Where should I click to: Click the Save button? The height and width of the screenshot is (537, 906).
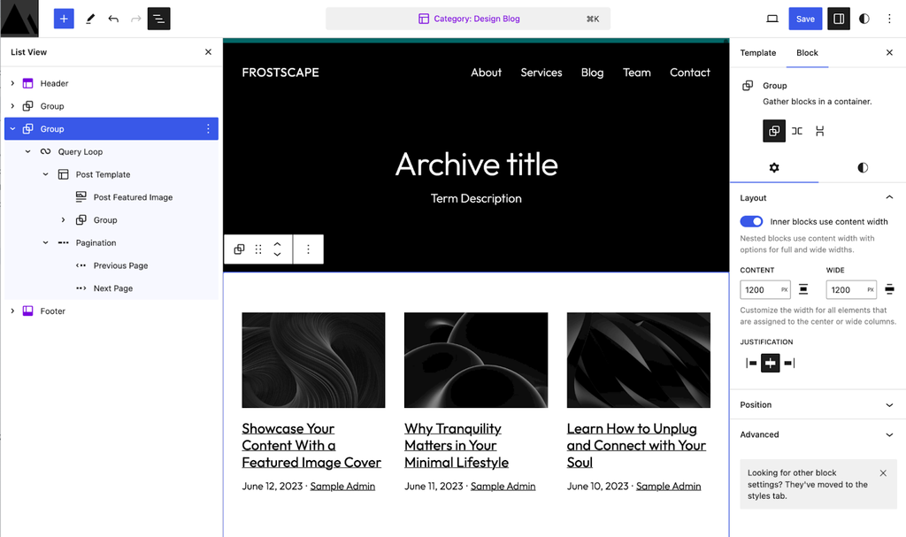[x=805, y=19]
